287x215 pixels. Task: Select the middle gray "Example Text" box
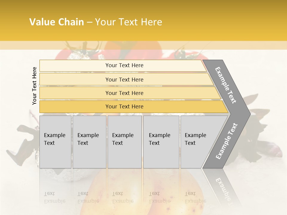coord(124,142)
